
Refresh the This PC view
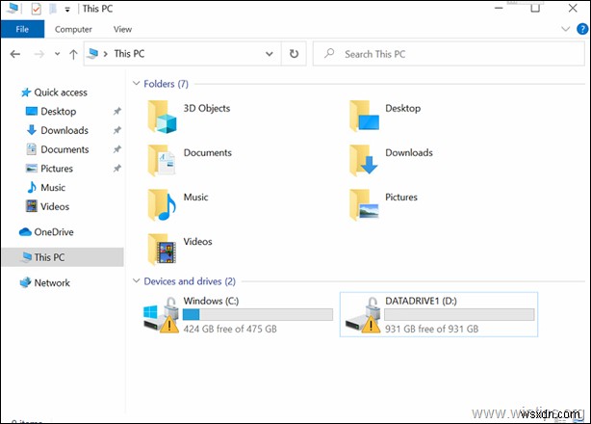pos(294,54)
